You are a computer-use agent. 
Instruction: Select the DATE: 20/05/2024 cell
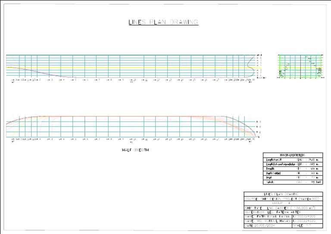coord(268,226)
